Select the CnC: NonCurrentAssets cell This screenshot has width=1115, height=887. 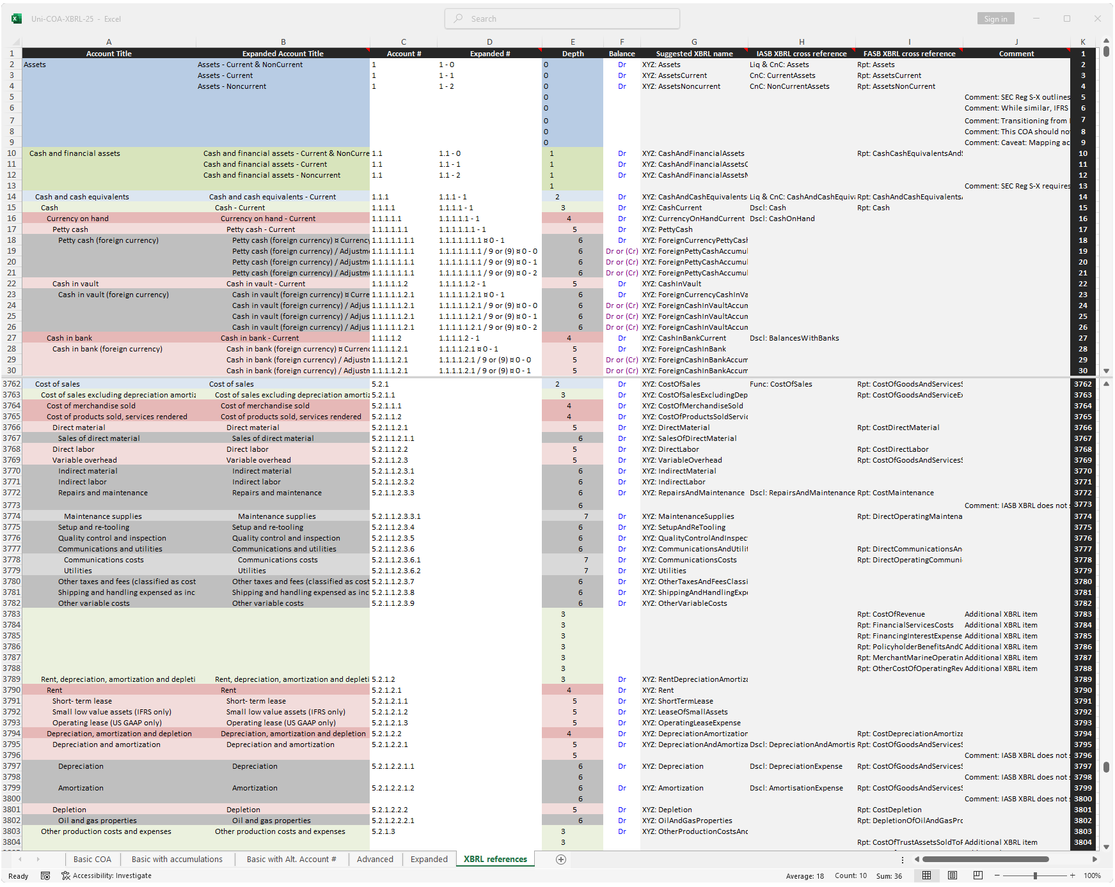802,86
